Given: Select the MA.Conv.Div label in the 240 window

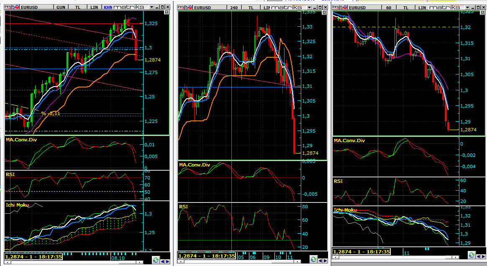Looking at the screenshot, I should coord(195,165).
